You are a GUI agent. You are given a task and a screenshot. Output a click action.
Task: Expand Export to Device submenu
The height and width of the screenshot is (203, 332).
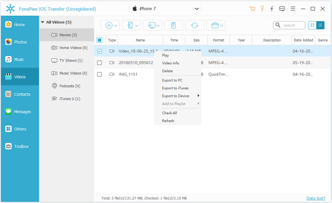pos(178,96)
